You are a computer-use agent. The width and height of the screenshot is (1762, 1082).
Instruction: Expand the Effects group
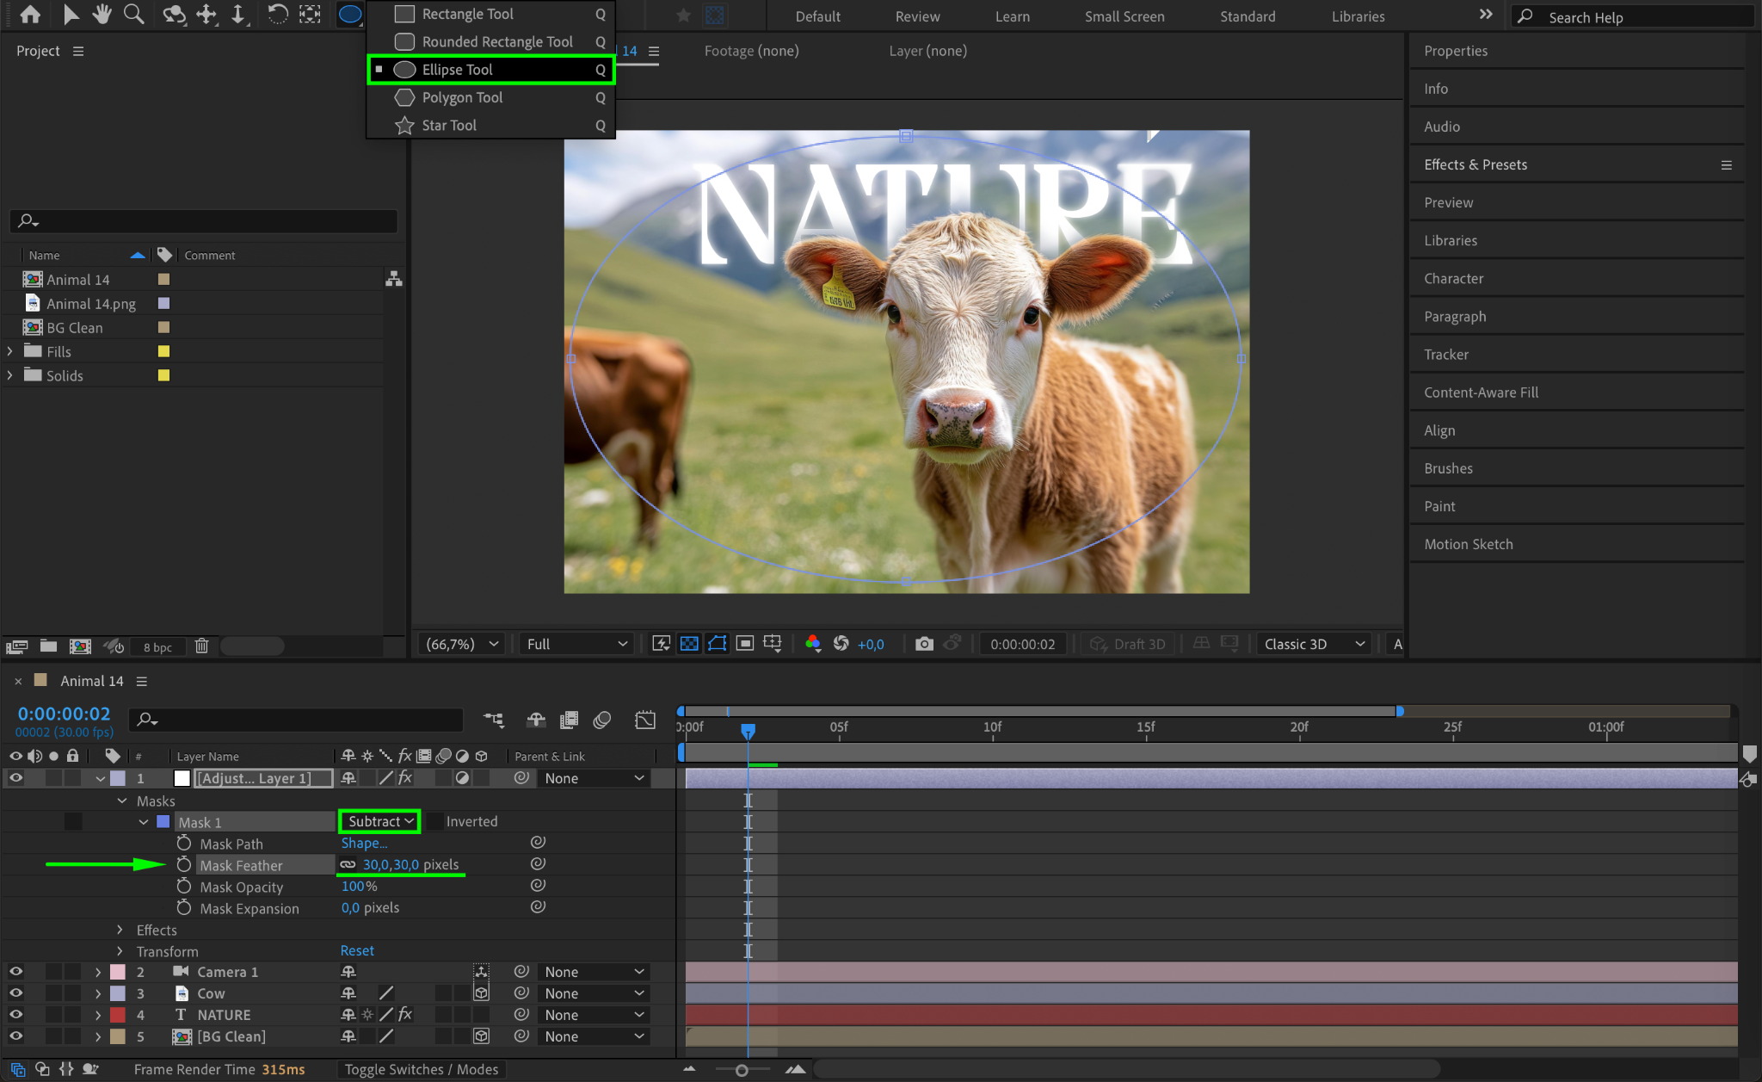click(120, 931)
